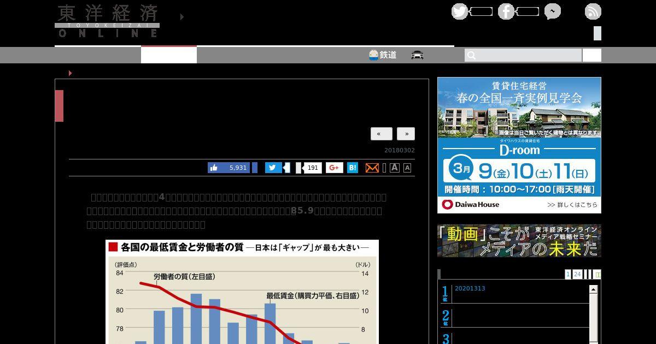Click the 詳しくはこちら link in the Daiwa ad

(x=572, y=205)
